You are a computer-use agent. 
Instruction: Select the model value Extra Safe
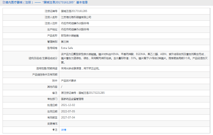tap(67, 48)
